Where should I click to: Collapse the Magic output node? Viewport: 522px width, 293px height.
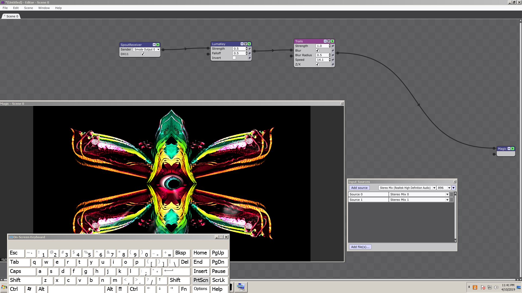coord(509,149)
